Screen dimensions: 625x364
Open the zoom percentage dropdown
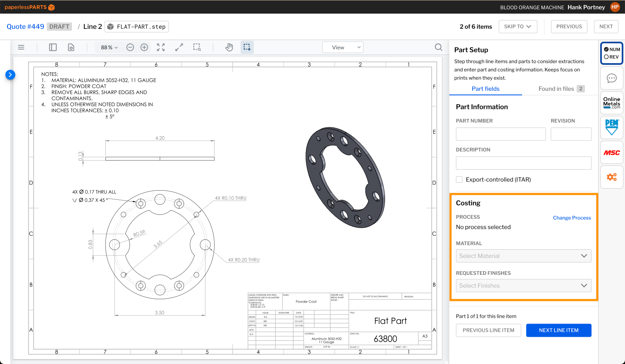(109, 47)
